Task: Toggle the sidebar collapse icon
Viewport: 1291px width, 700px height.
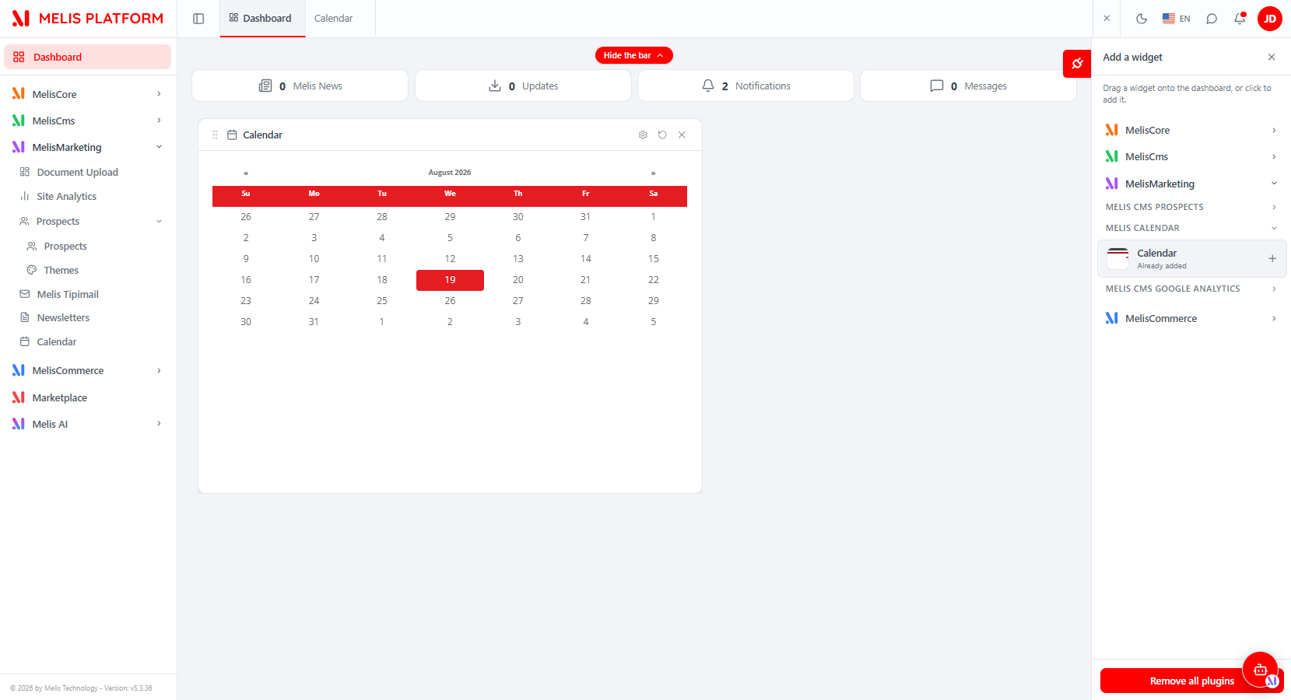Action: (198, 19)
